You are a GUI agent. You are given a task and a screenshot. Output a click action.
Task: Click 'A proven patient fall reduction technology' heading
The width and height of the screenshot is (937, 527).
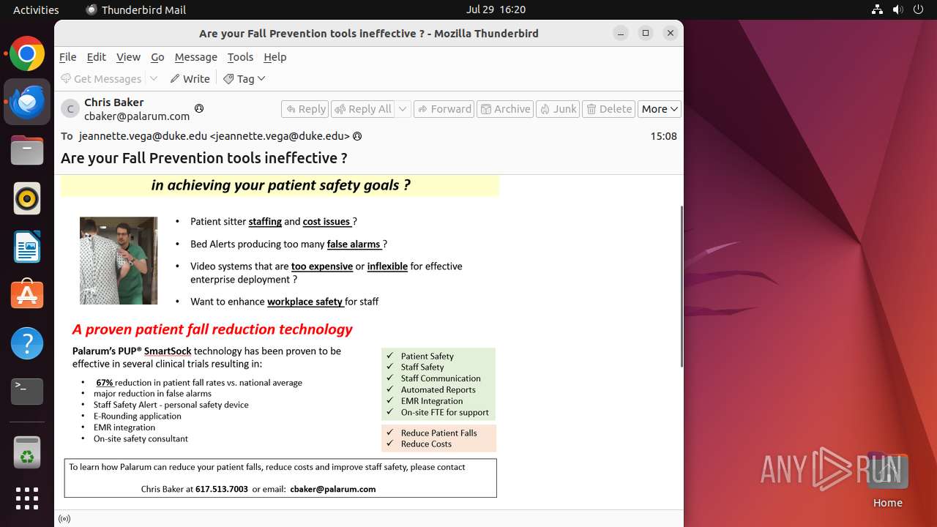(212, 329)
